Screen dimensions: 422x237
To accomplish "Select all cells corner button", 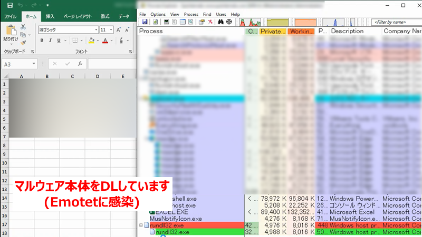I will pos(5,76).
